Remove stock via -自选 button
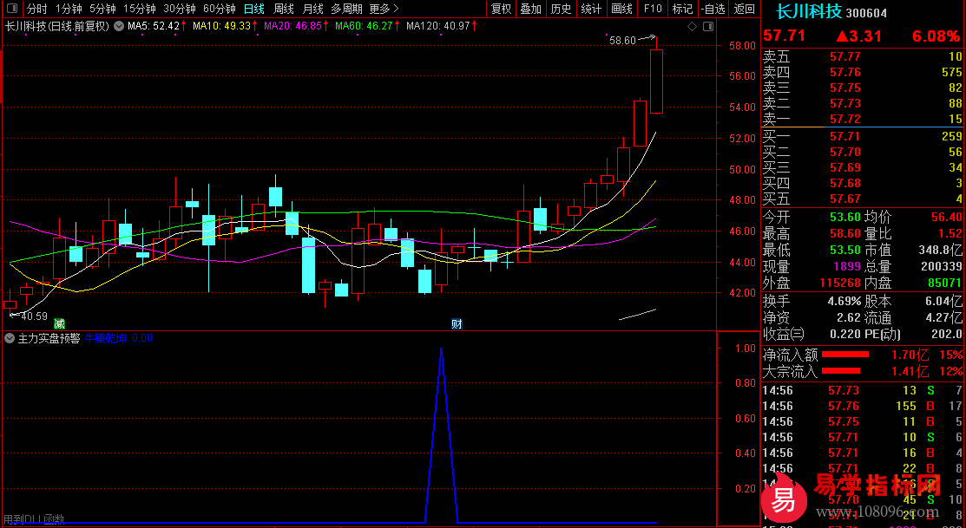The image size is (966, 528). [713, 9]
